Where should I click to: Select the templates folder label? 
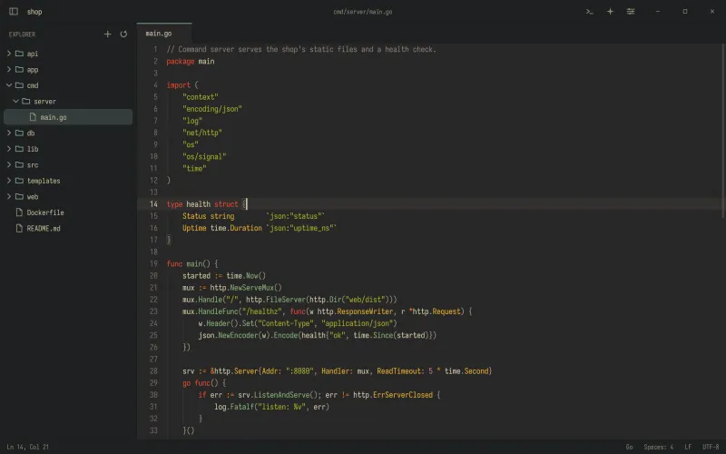(x=44, y=181)
